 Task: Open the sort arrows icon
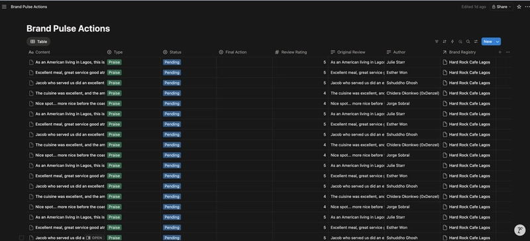pyautogui.click(x=445, y=42)
